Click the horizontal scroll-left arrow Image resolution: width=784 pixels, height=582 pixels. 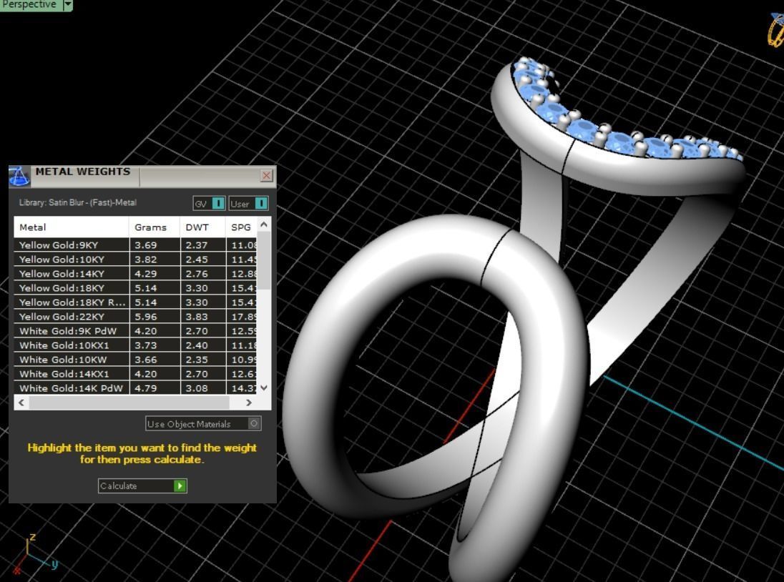21,402
